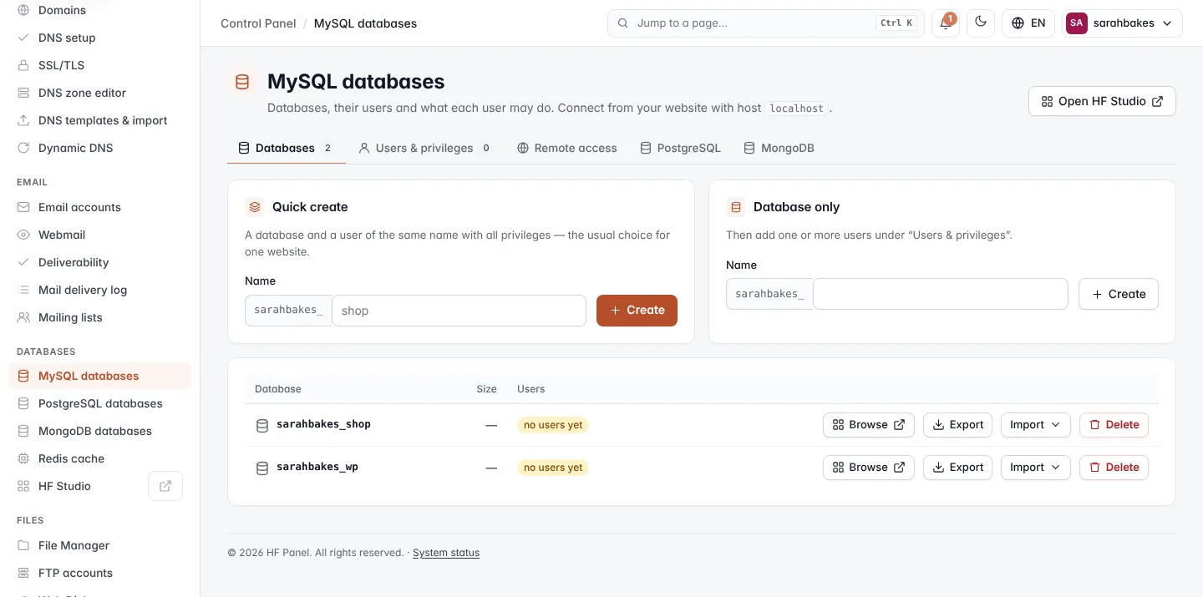The image size is (1203, 597).
Task: Click the sarahbakes_shop database name
Action: pos(323,424)
